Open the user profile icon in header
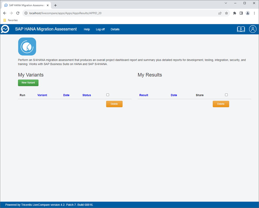Screen dimensions: 259x208 click(253, 29)
